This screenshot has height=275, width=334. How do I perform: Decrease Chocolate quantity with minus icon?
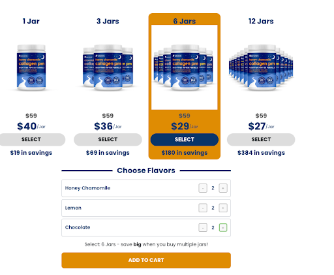pyautogui.click(x=203, y=228)
